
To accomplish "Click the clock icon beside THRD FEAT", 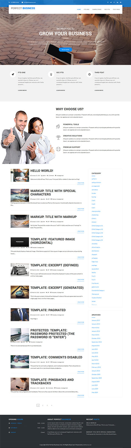I will pos(89,74).
